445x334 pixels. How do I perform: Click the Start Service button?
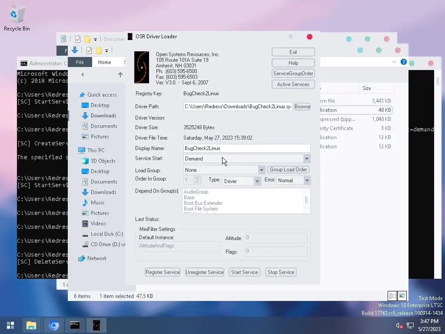[x=244, y=272]
